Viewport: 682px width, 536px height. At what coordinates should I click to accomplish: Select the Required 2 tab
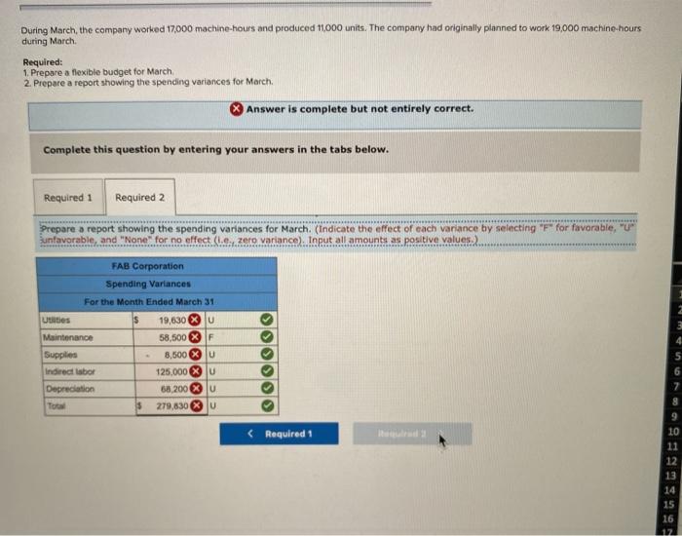140,197
